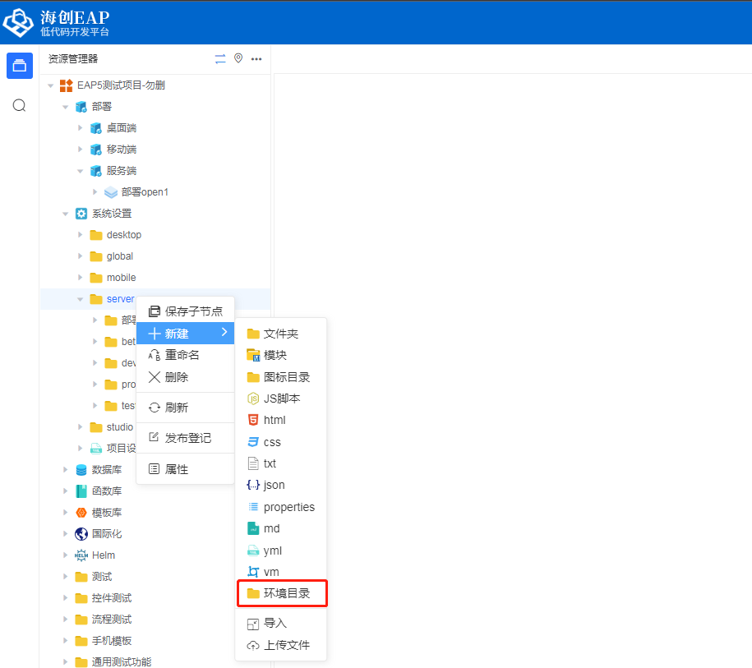Screen dimensions: 752x668
Task: Click the 国际化 globe icon
Action: pos(81,534)
